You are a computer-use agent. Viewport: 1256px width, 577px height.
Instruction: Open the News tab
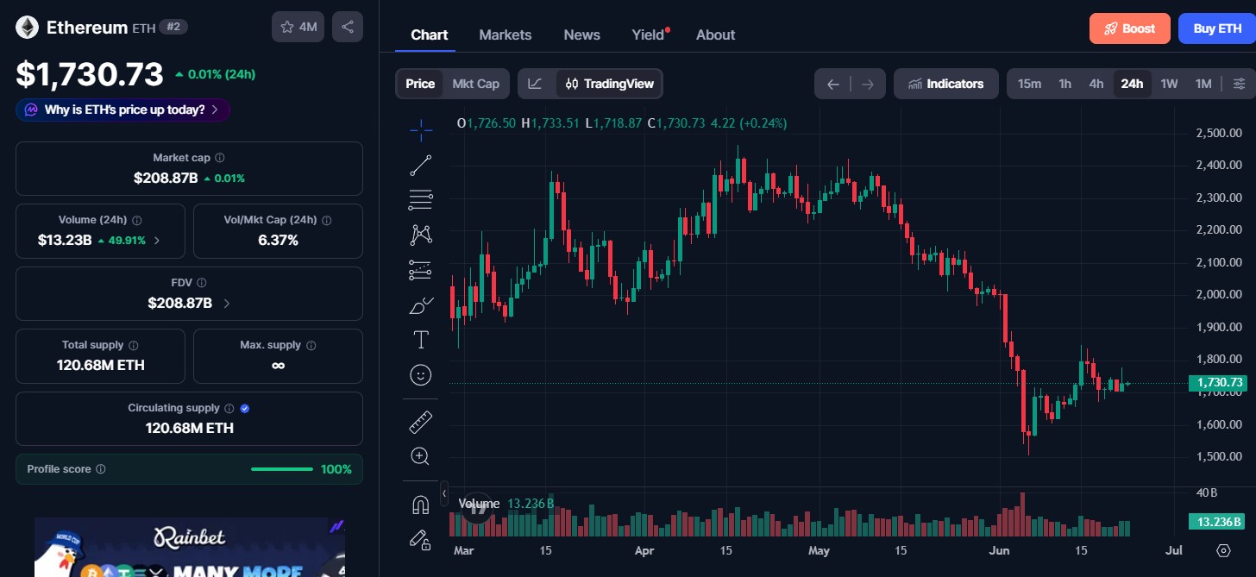(582, 34)
